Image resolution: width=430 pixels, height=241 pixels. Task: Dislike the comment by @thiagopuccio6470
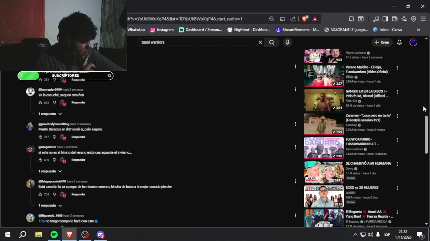click(x=54, y=194)
